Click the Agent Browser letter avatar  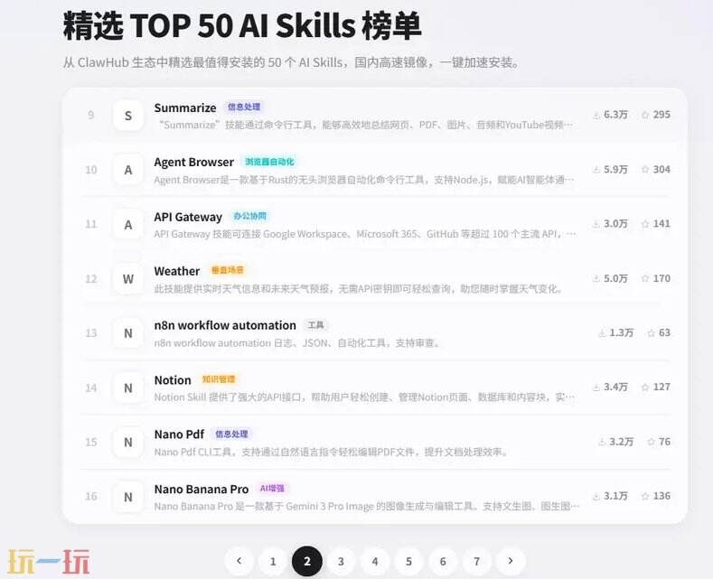click(128, 170)
